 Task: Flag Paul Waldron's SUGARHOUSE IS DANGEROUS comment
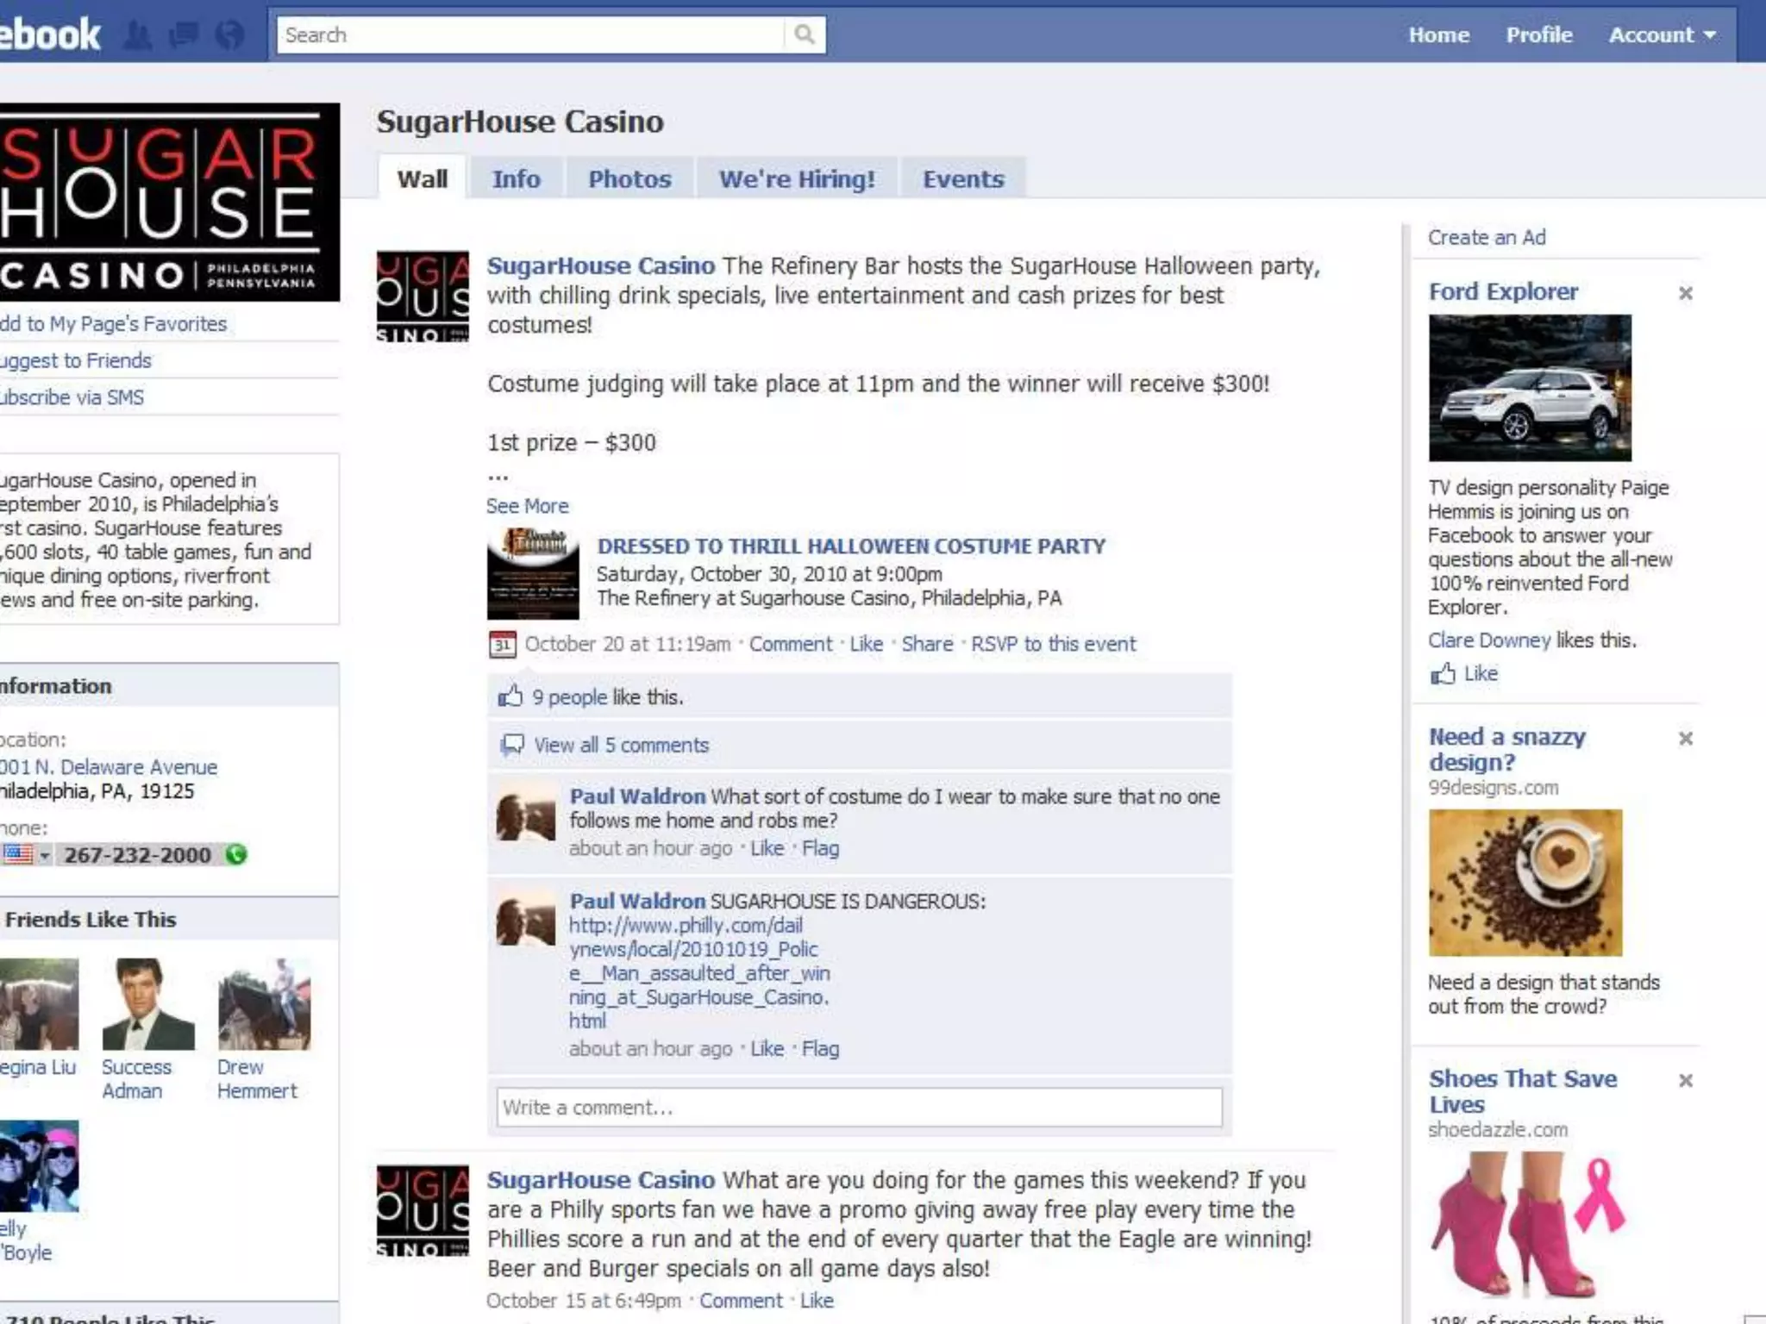tap(820, 1049)
